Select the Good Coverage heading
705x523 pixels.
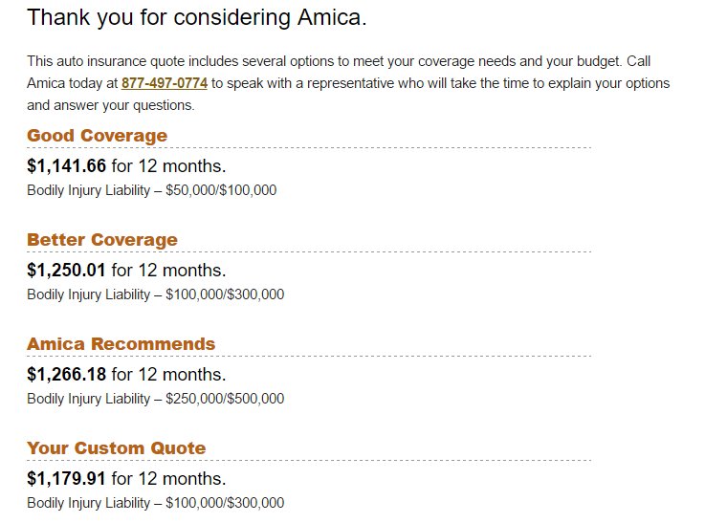98,135
